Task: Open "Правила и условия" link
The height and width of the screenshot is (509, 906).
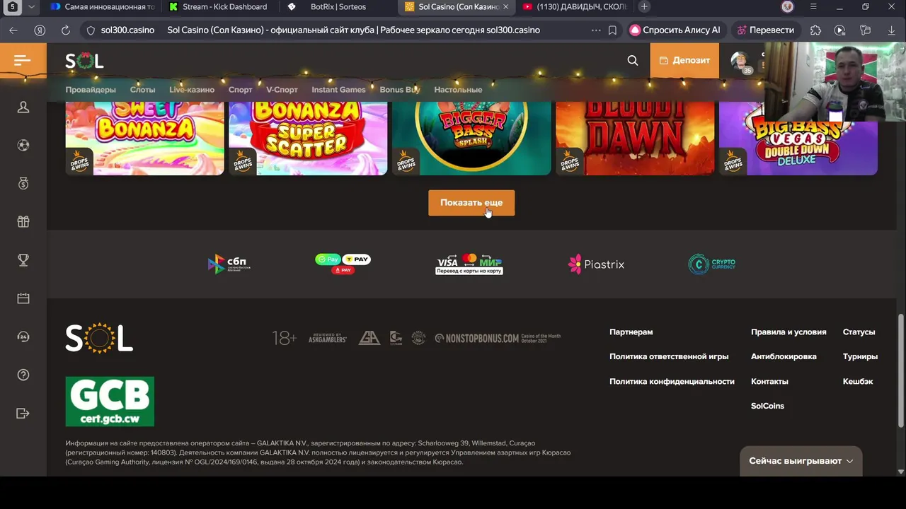Action: (789, 332)
